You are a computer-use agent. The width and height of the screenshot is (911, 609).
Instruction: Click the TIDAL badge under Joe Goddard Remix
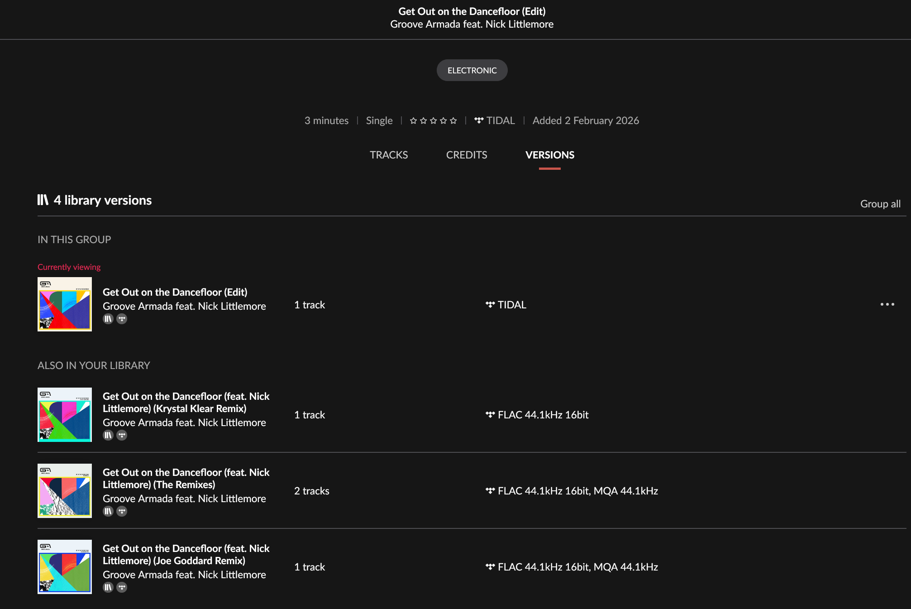coord(122,587)
